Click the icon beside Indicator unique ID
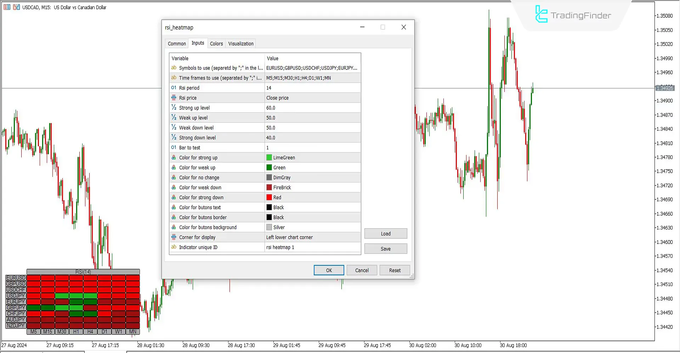Image resolution: width=680 pixels, height=353 pixels. [174, 247]
